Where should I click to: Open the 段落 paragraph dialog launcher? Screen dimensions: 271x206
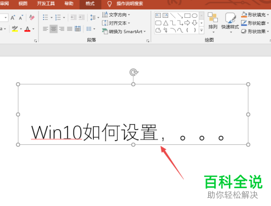[x=148, y=41]
